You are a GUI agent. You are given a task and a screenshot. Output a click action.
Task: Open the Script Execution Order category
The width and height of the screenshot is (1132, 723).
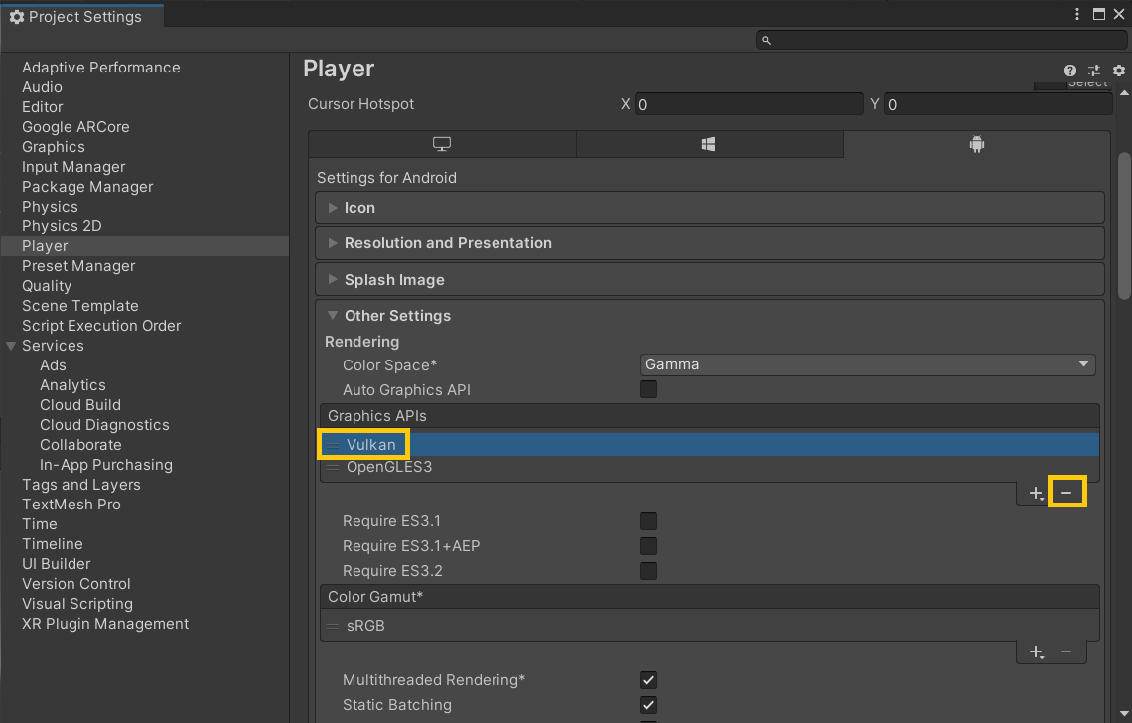click(102, 326)
